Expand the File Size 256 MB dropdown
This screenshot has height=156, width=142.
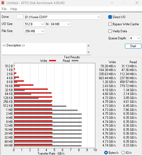34,31
